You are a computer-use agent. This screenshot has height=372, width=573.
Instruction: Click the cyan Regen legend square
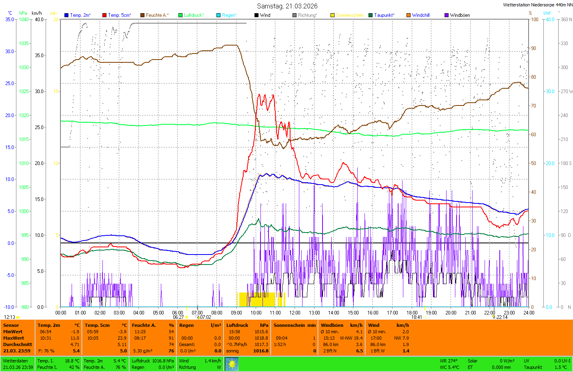click(x=218, y=15)
